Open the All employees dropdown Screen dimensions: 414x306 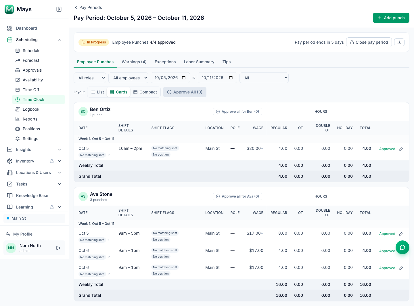click(x=129, y=78)
